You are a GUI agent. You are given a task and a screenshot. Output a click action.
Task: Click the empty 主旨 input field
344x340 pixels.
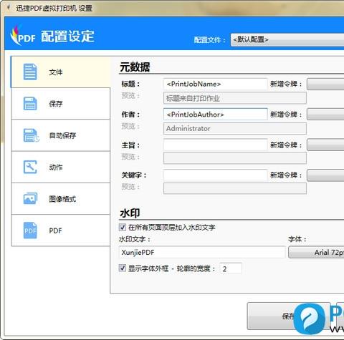pyautogui.click(x=215, y=145)
